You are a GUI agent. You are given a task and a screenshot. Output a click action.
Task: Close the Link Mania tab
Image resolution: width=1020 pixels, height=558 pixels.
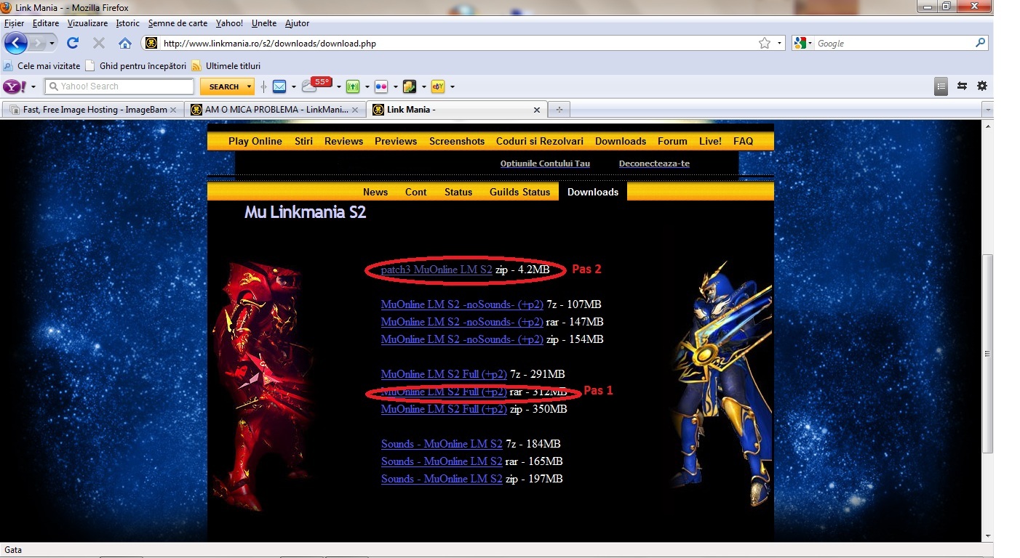[537, 110]
